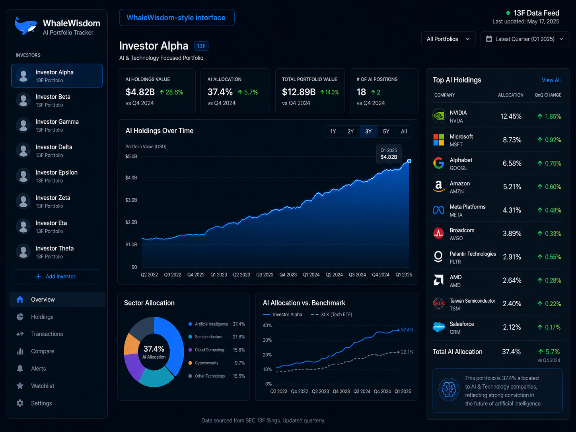Click the NVIDIA logo icon
Screen dimensions: 576x432
439,116
